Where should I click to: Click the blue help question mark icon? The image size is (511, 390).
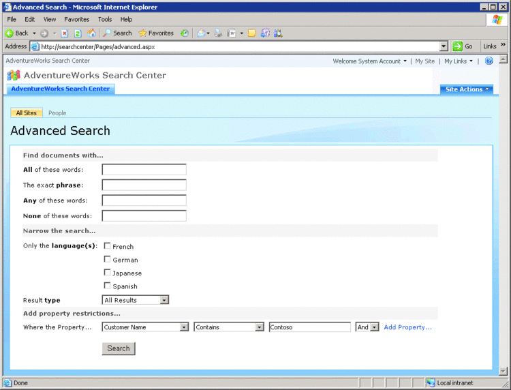[489, 61]
